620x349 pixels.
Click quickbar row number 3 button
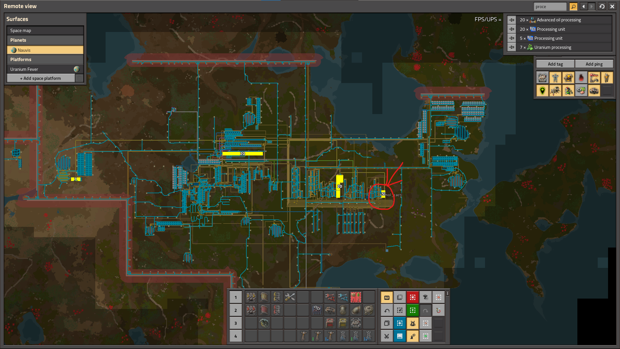point(236,323)
